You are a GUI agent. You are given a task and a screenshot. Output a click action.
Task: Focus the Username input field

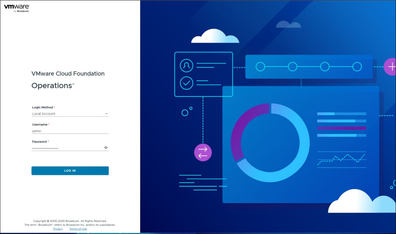click(70, 131)
